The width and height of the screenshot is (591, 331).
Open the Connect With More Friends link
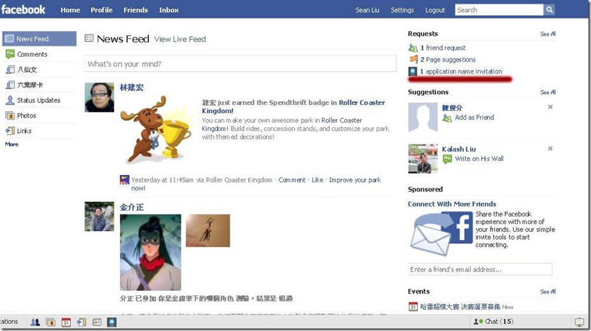point(452,204)
